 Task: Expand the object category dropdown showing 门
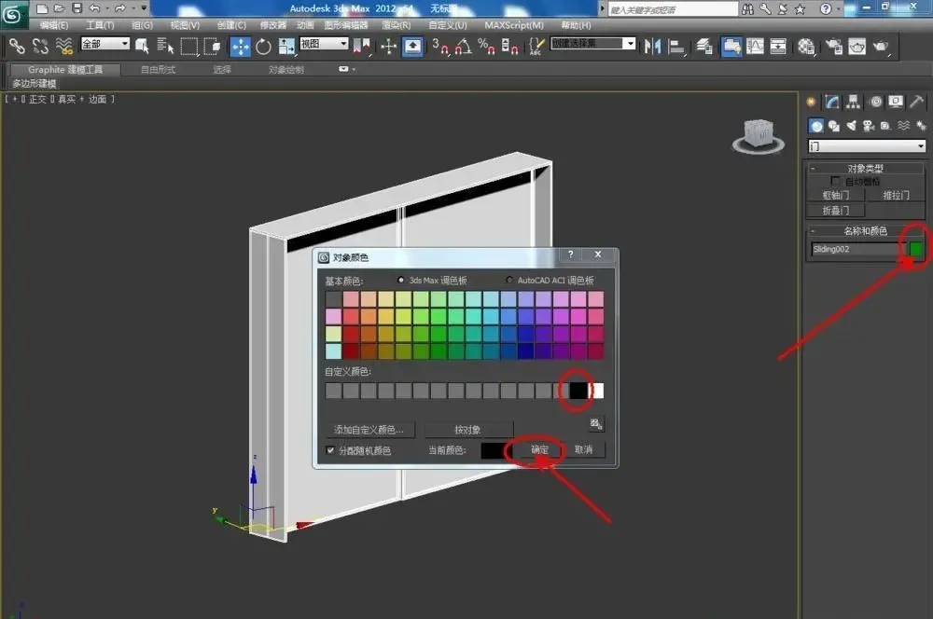(867, 145)
